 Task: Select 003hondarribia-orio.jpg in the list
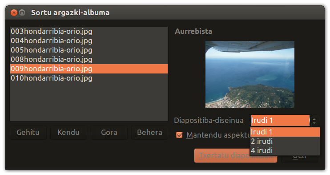[89, 32]
